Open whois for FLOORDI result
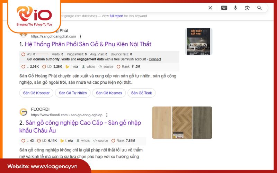Image resolution: width=277 pixels, height=173 pixels. tap(83, 140)
